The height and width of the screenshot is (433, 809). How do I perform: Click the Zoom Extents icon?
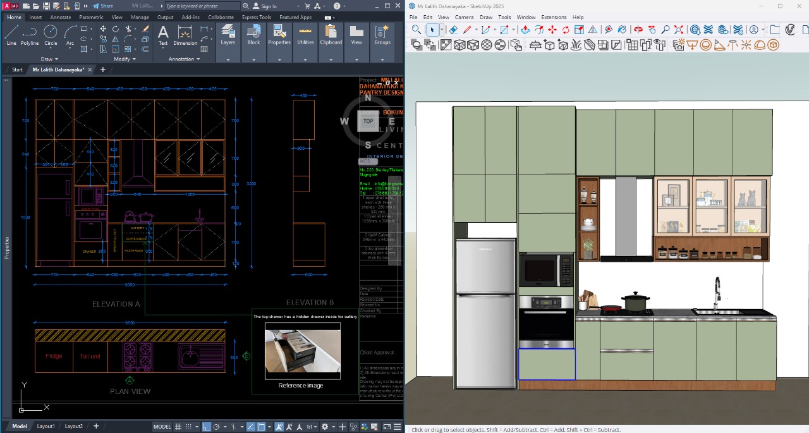679,30
